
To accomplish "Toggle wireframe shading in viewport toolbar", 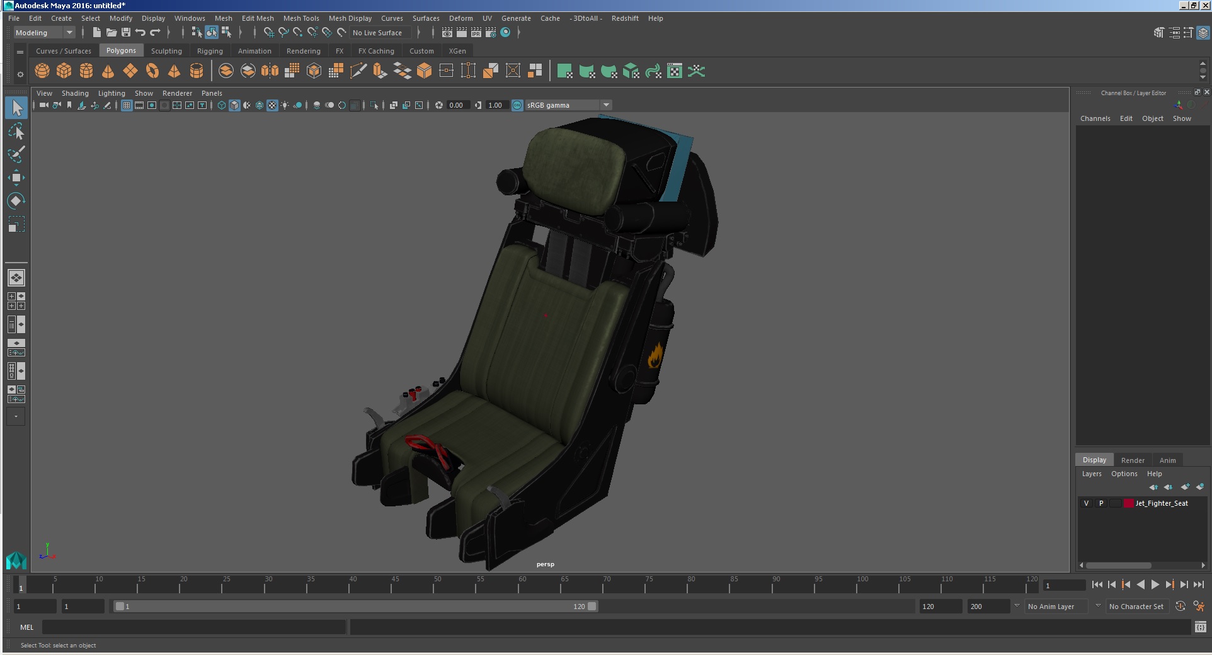I will 222,105.
